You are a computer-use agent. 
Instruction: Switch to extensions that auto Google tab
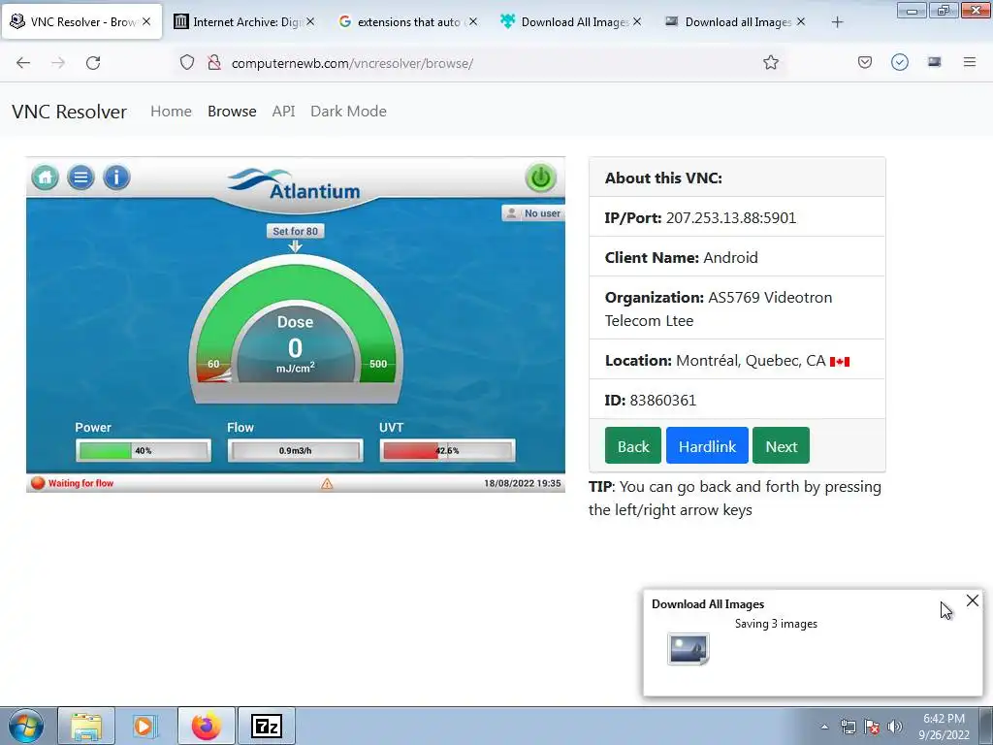tap(408, 22)
